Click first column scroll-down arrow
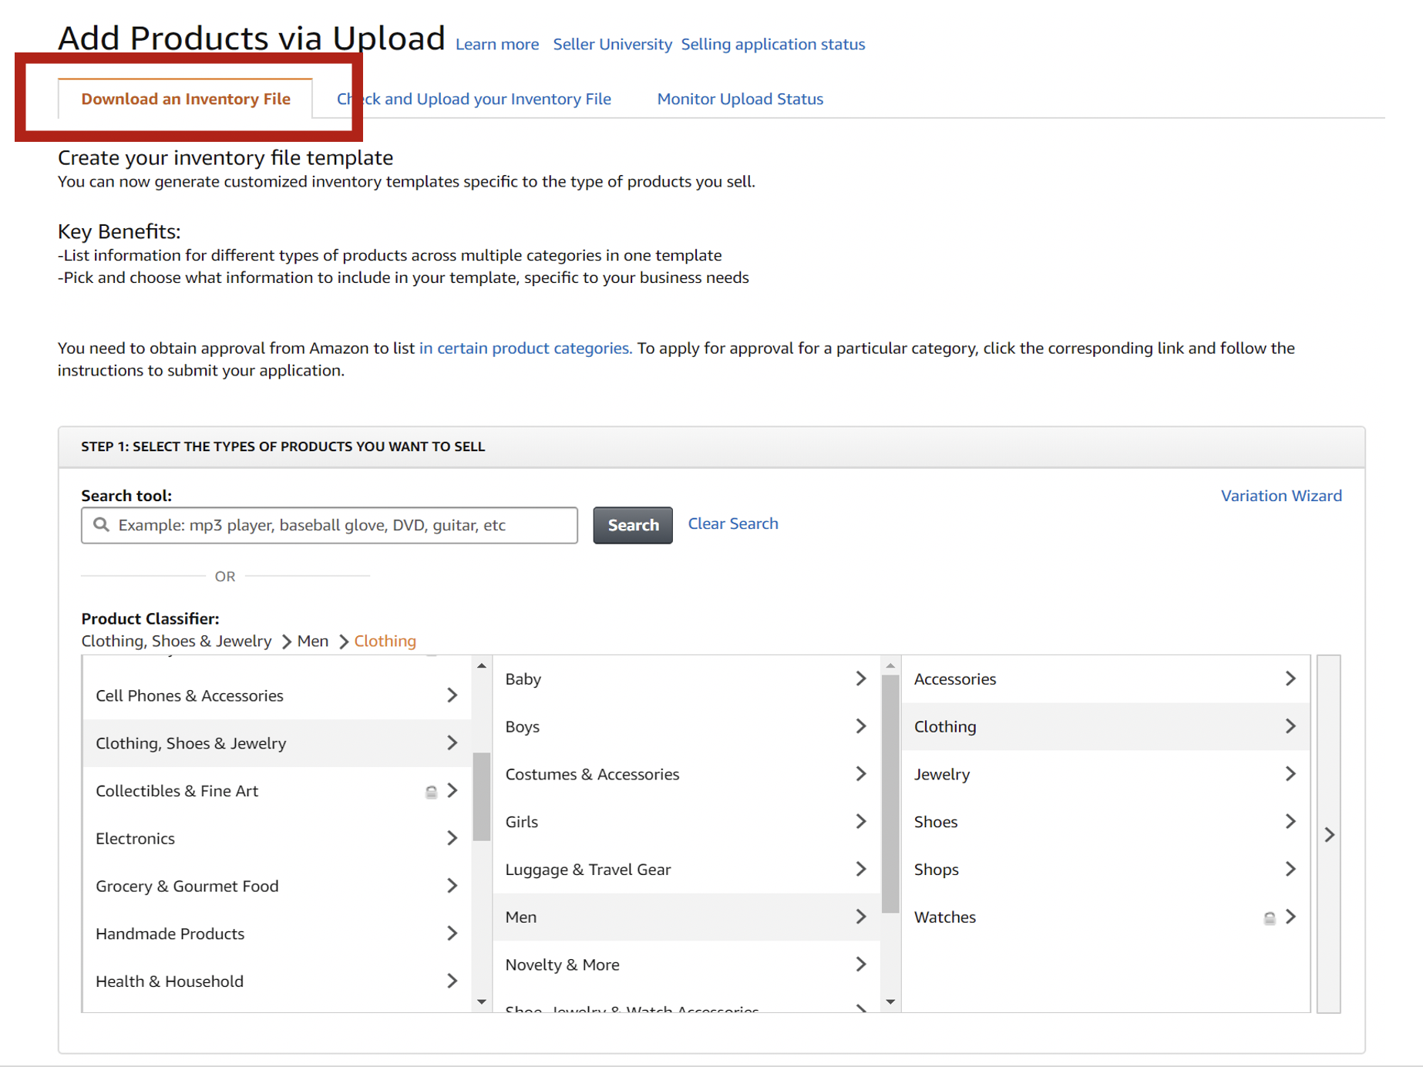This screenshot has width=1423, height=1067. [x=482, y=1002]
